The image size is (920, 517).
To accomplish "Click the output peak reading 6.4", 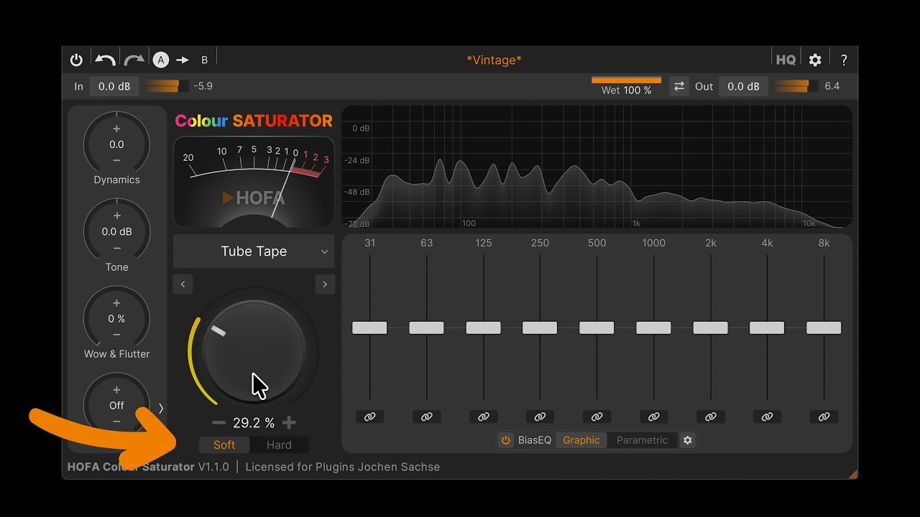I will (x=832, y=86).
